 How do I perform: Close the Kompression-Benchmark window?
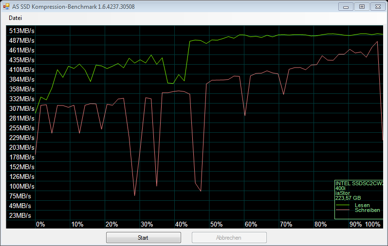pyautogui.click(x=377, y=6)
